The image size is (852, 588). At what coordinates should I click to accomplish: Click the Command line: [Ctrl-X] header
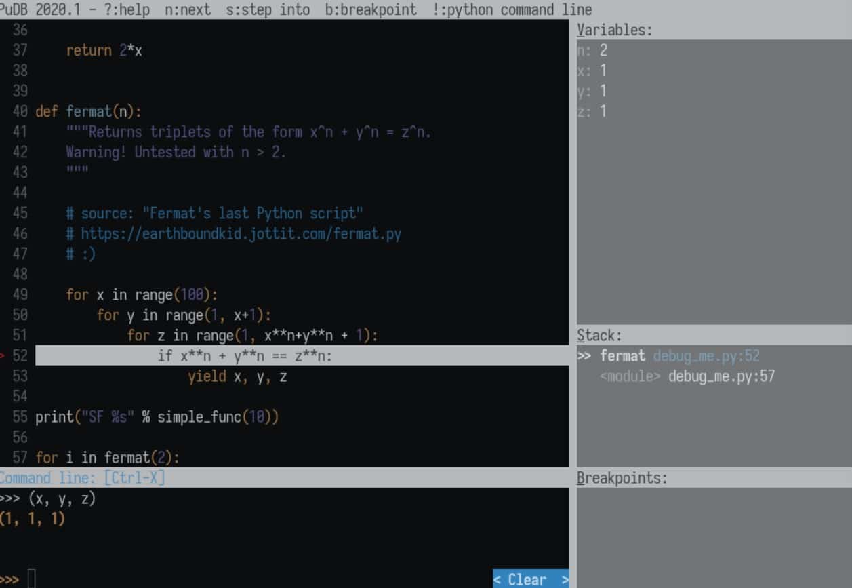tap(82, 477)
